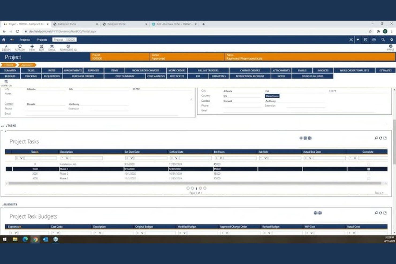This screenshot has height=264, width=396.
Task: Open the Spend Plan Lines tab
Action: point(313,76)
